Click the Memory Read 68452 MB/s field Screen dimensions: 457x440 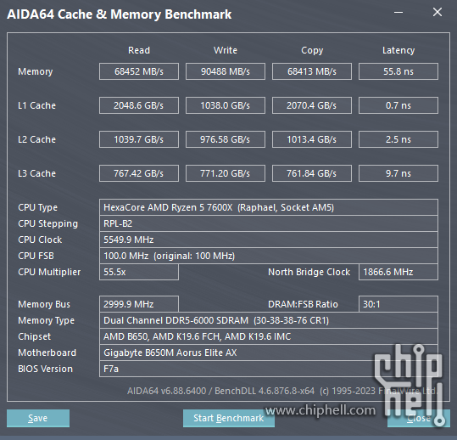tap(139, 71)
